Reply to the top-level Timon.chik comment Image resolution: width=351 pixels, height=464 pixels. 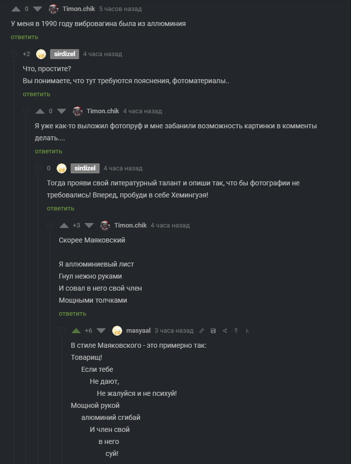pos(24,37)
